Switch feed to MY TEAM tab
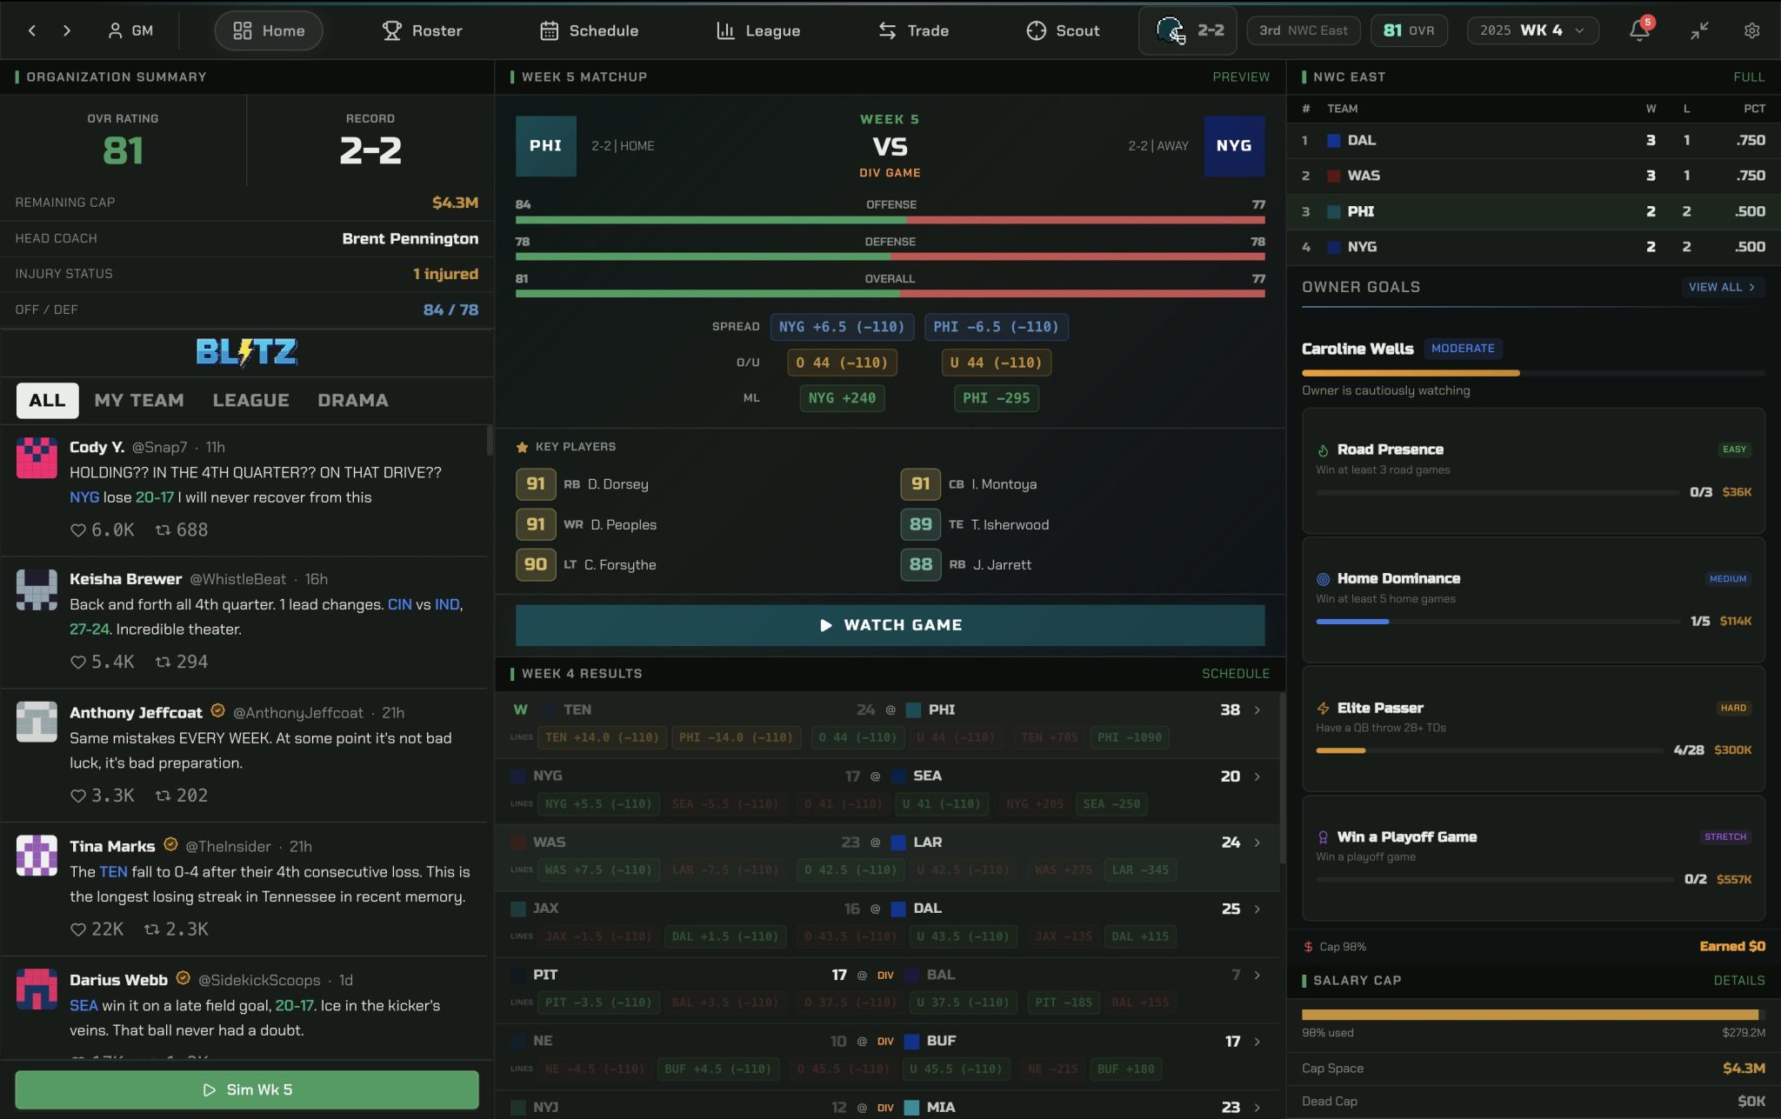Image resolution: width=1781 pixels, height=1119 pixels. point(139,400)
